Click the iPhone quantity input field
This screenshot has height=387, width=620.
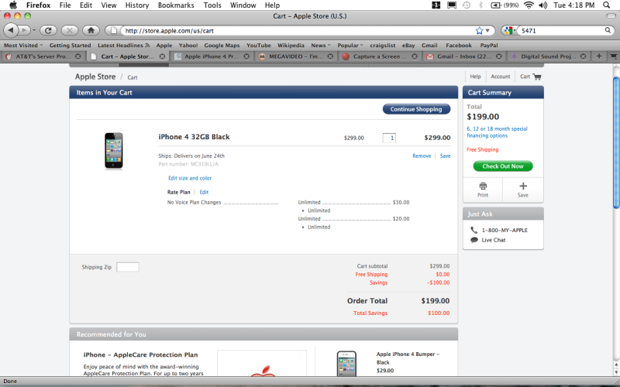[389, 138]
